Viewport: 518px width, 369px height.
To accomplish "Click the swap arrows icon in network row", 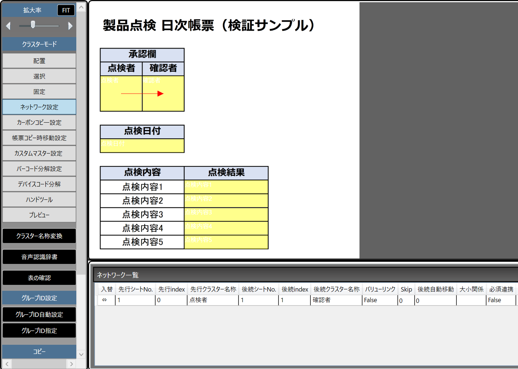I will (x=105, y=300).
